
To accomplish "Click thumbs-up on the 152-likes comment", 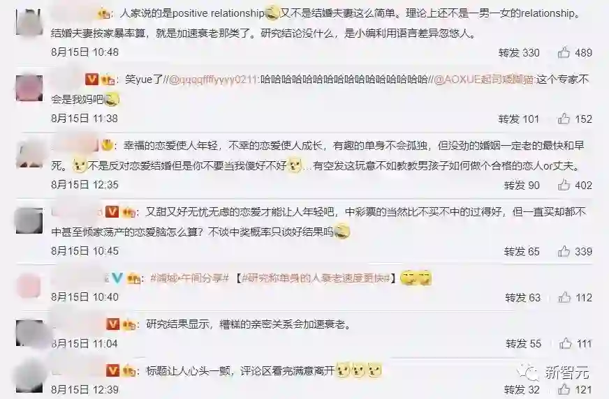I will (564, 119).
